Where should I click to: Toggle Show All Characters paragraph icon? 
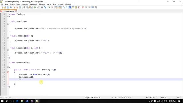click(67, 7)
